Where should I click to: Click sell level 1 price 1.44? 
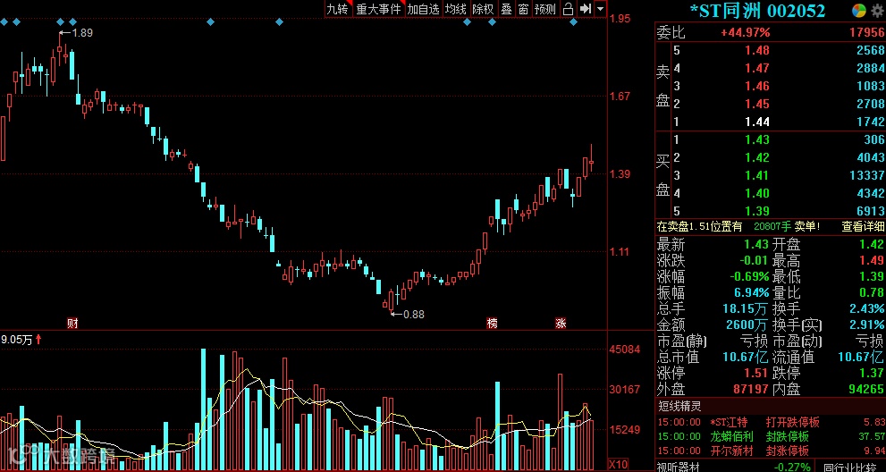point(756,122)
